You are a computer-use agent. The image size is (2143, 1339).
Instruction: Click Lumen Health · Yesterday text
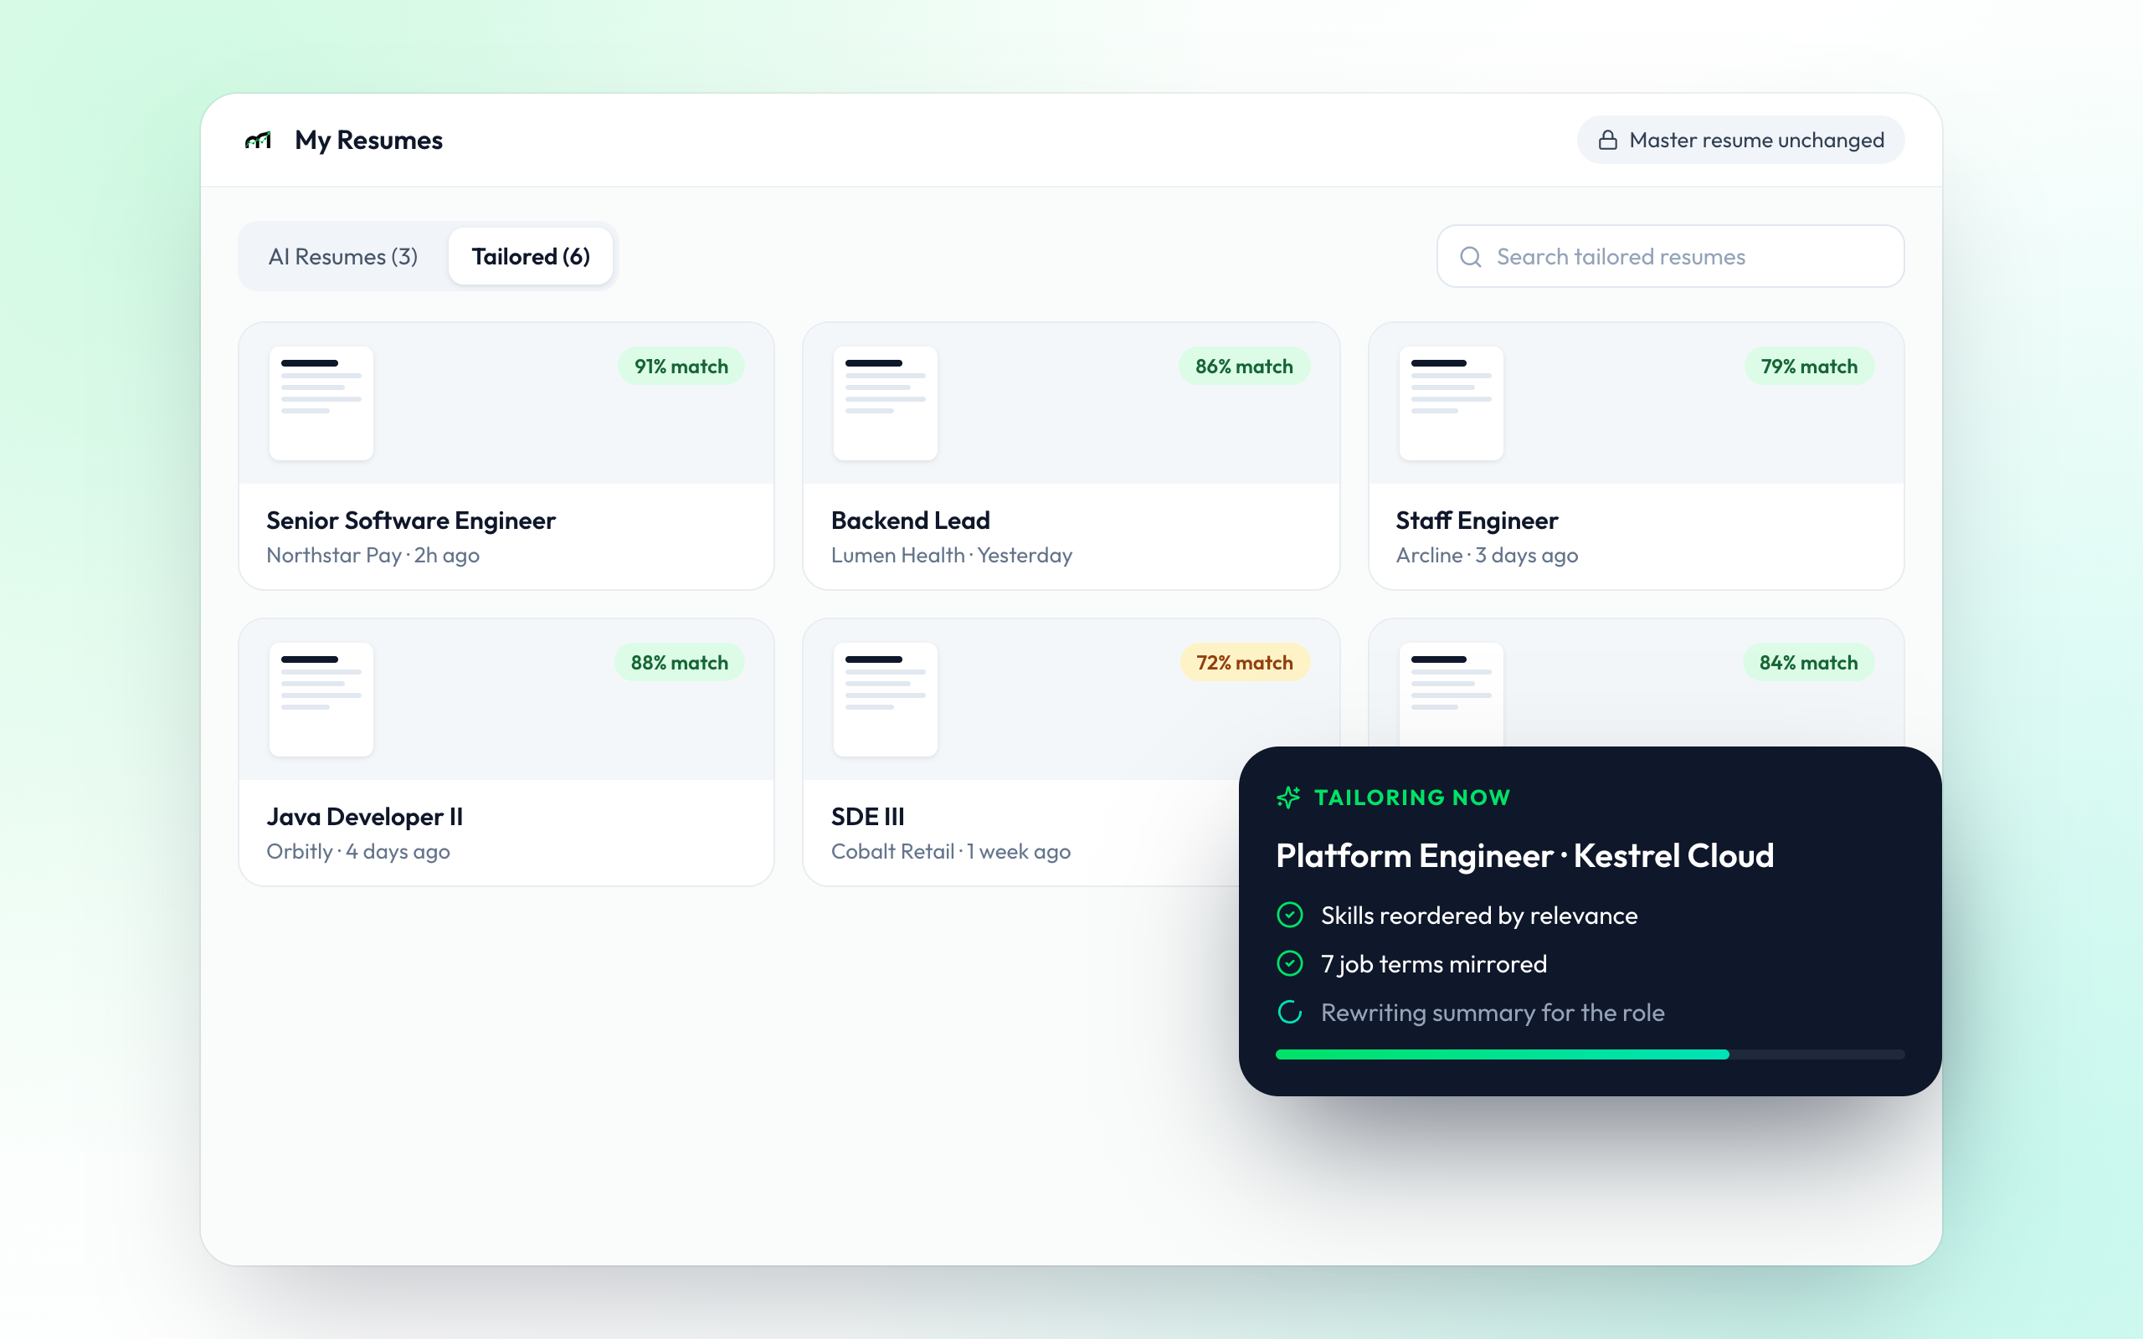[952, 555]
